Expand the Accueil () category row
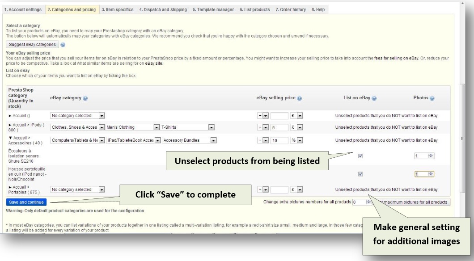 point(10,116)
